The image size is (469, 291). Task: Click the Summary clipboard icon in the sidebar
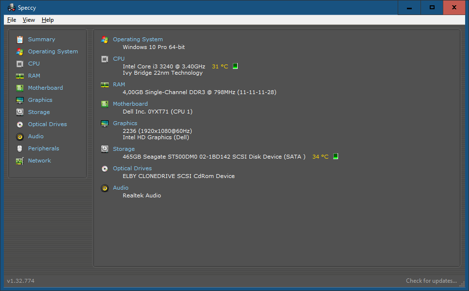click(20, 39)
